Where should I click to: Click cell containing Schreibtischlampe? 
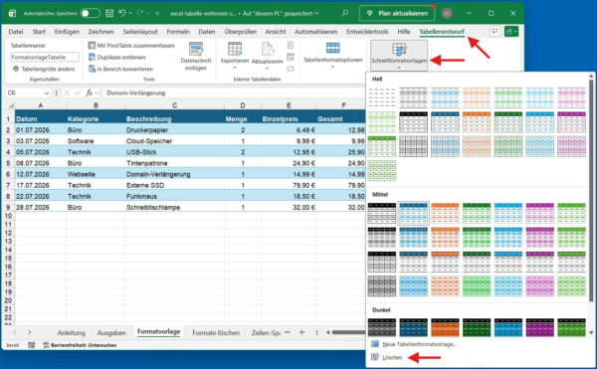click(174, 207)
